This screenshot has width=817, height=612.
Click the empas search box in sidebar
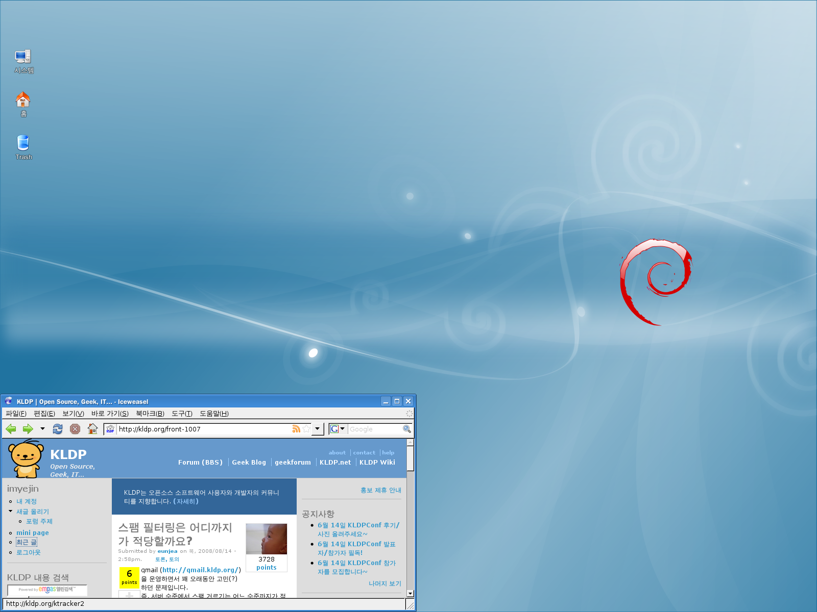coord(47,590)
